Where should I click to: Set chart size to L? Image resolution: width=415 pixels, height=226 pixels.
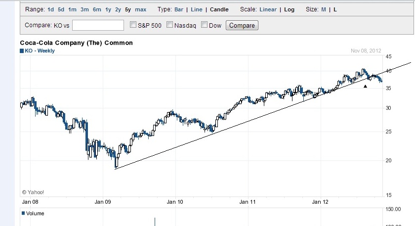[x=335, y=9]
